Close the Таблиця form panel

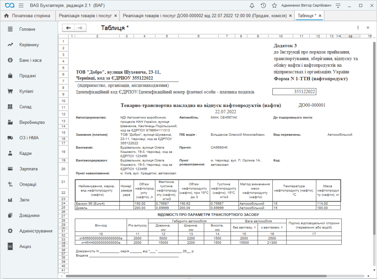coord(368,28)
